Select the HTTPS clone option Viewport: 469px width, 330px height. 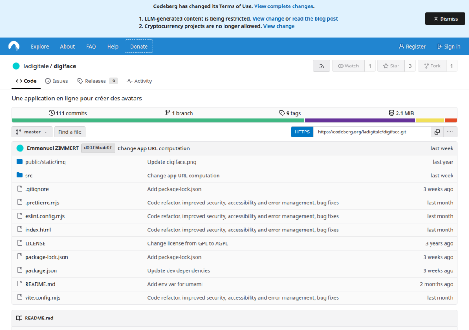click(x=302, y=132)
